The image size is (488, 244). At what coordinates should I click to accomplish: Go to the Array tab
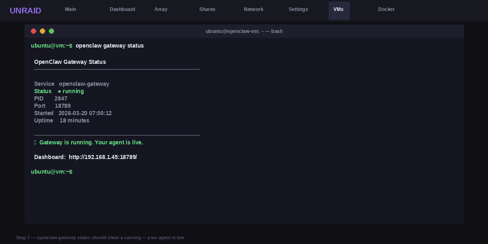161,9
